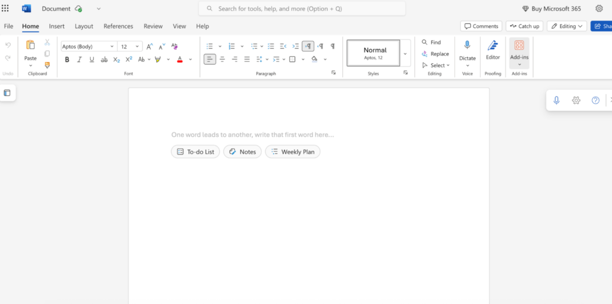
Task: Switch to the Insert tab
Action: [57, 26]
